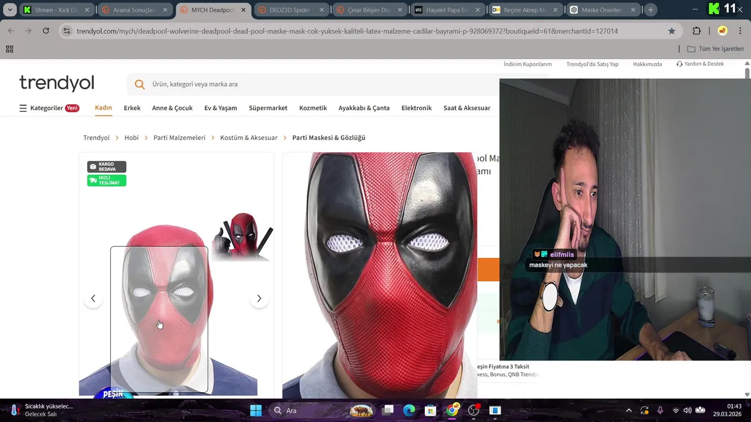Open the apps grid in bookmarks bar
Image resolution: width=751 pixels, height=422 pixels.
9,49
